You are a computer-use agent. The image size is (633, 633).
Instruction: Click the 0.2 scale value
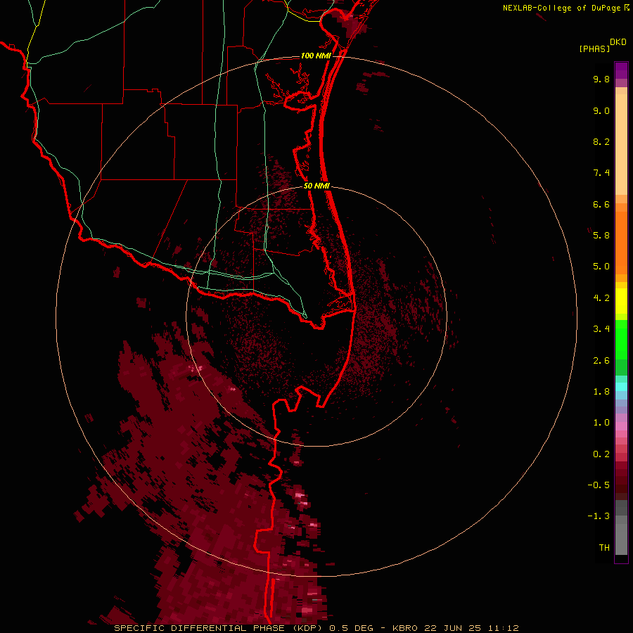(x=601, y=454)
